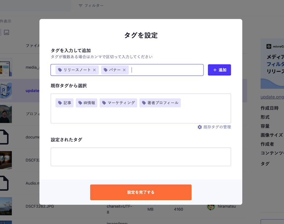This screenshot has width=284, height=224.
Task: Select the DSCF3262.JPG thumbnail
Action: [x=6, y=206]
